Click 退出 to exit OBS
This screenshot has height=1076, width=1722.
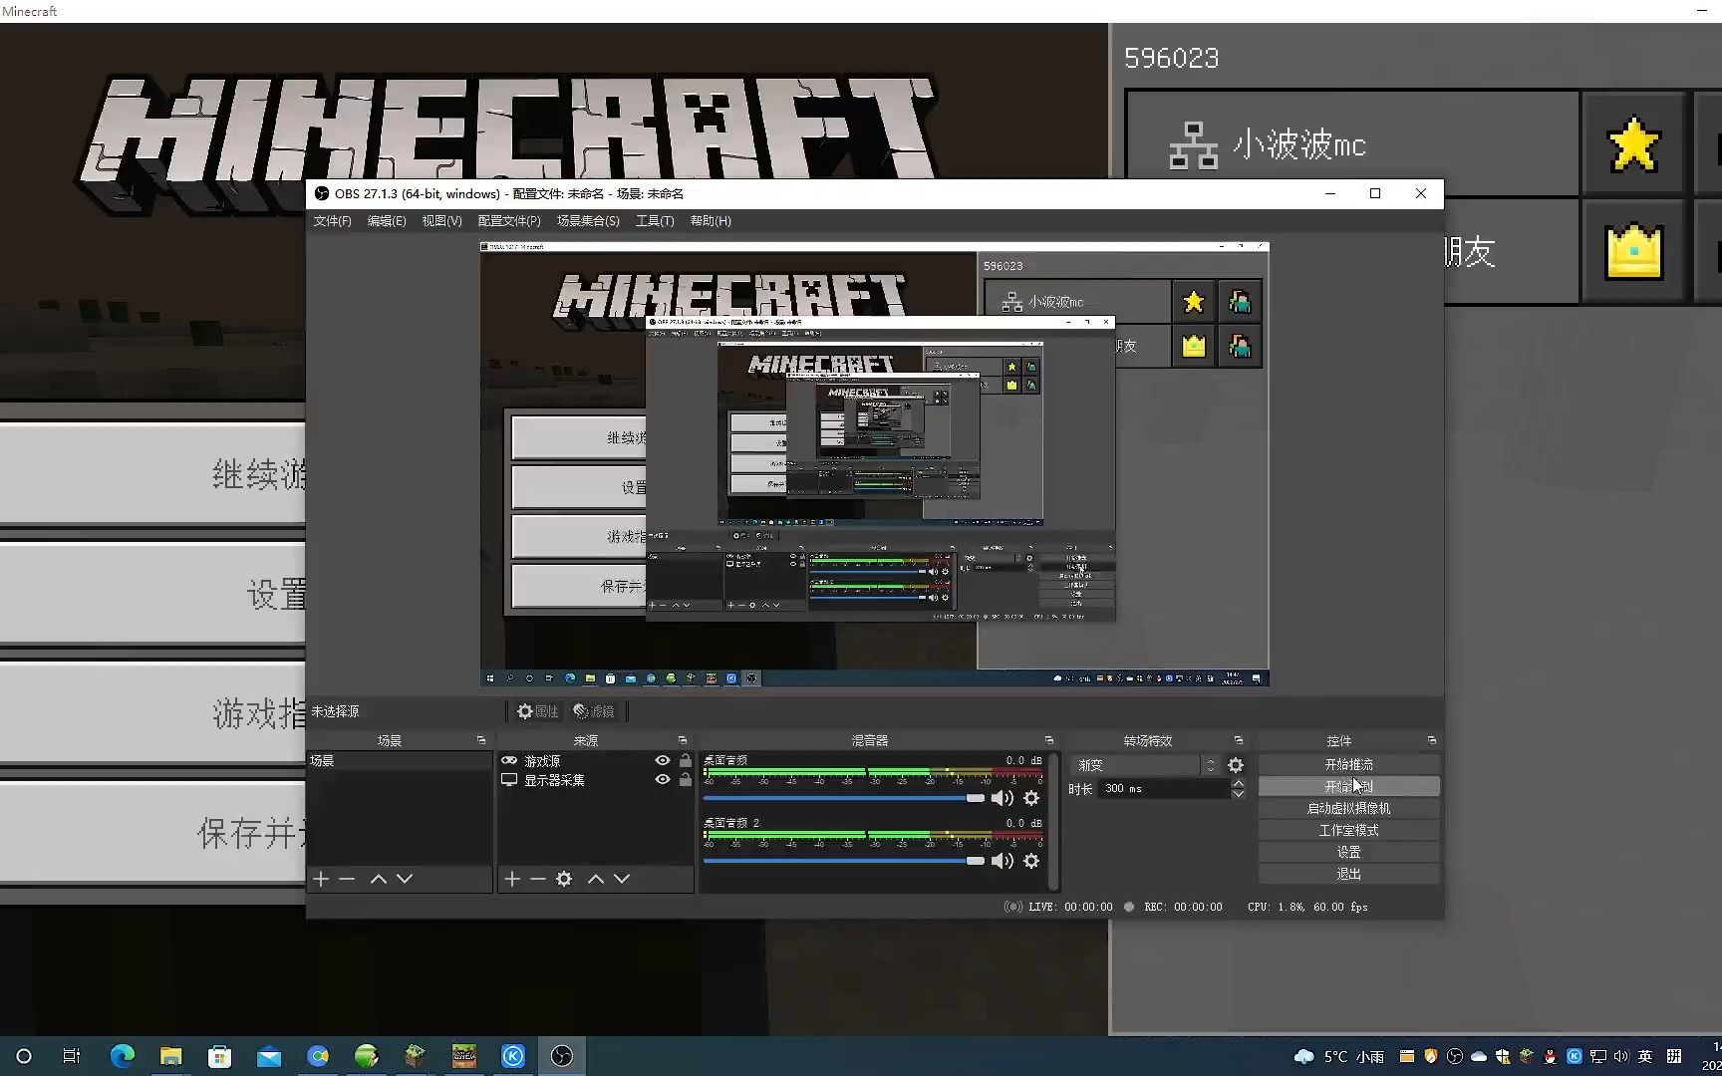[1348, 874]
